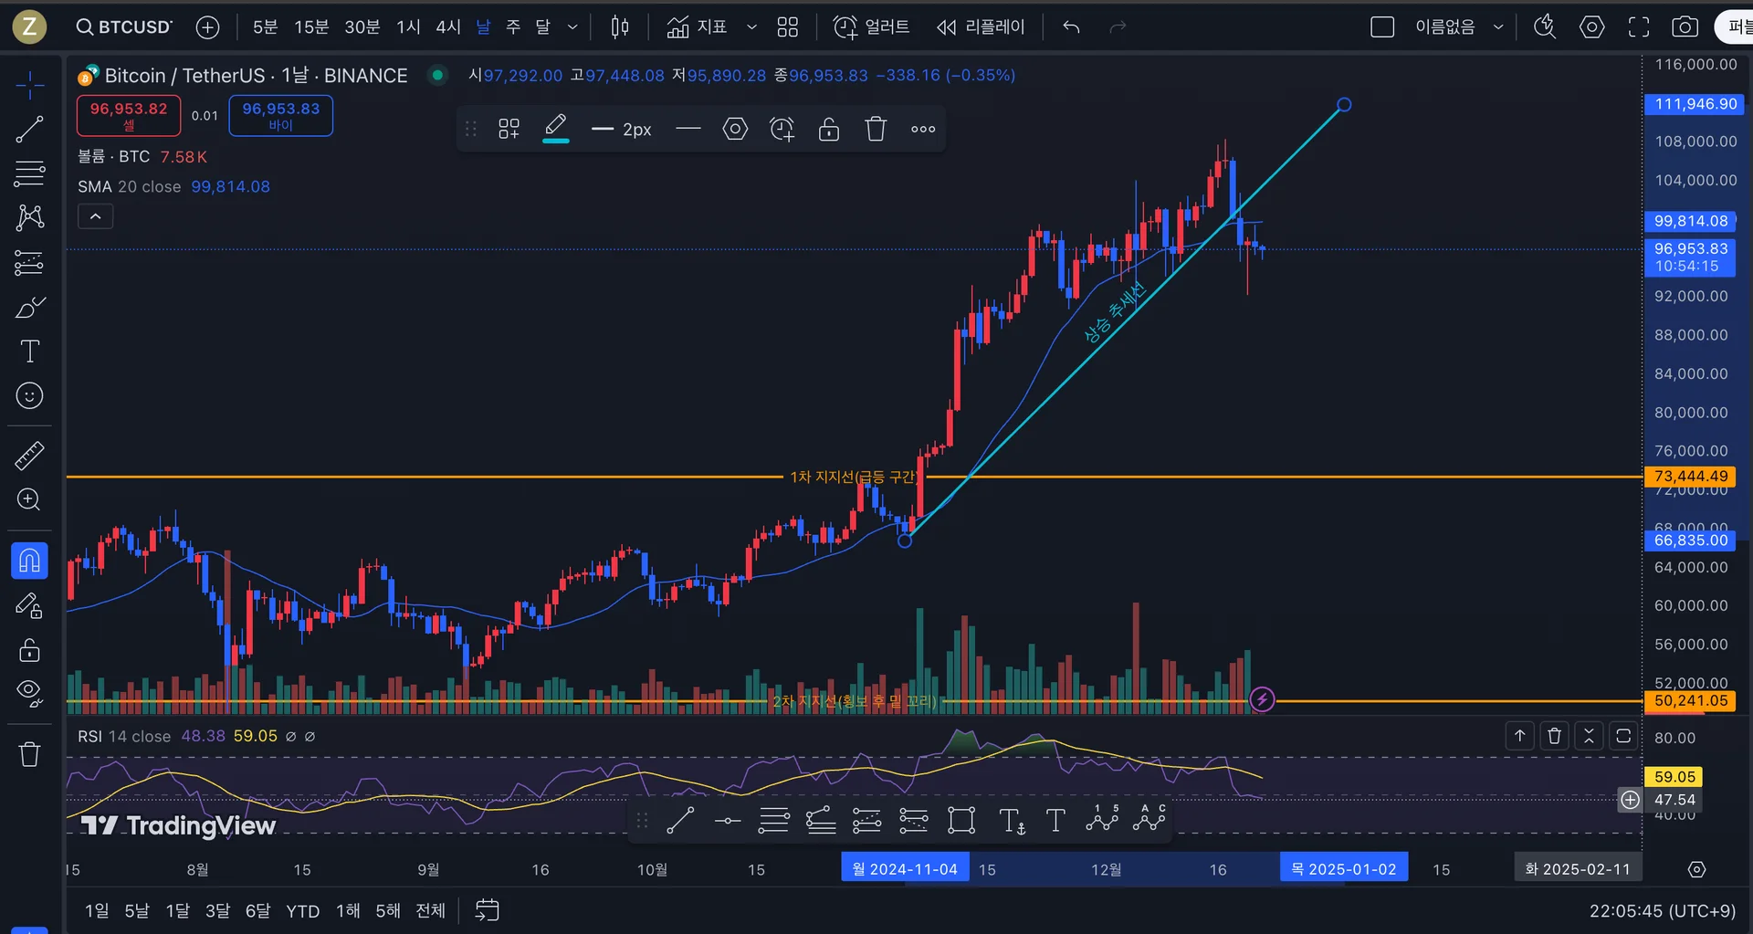Delete the selected trend line via floating toolbar

(876, 129)
